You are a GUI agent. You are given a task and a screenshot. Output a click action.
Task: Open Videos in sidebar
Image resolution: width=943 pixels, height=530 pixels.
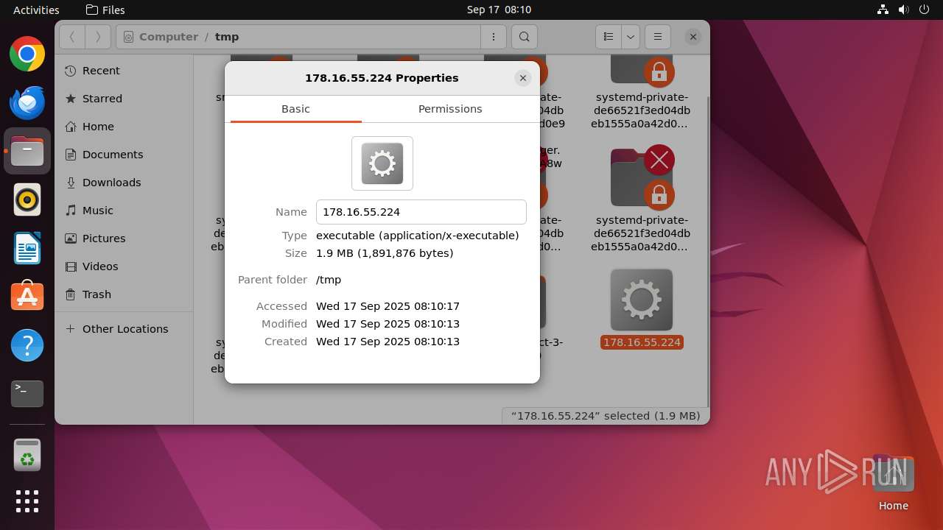124,266
